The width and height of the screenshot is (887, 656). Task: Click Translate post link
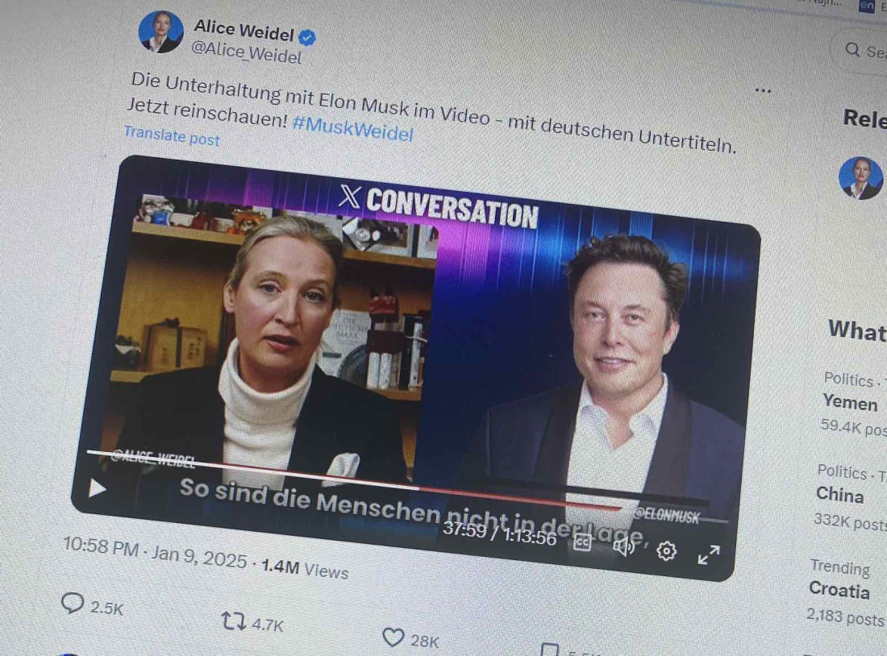172,135
